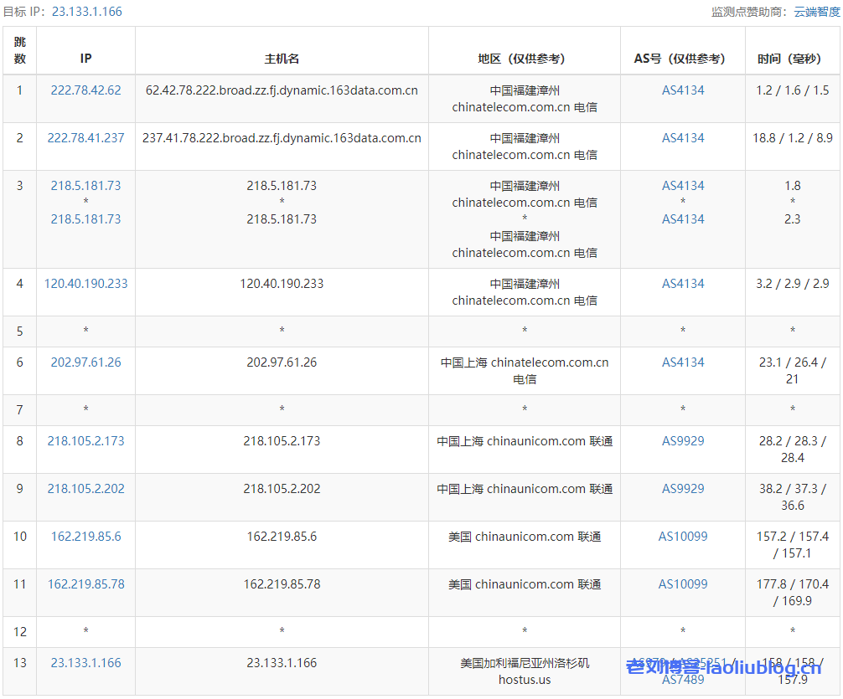Select IP link 202.97.61.26
Image resolution: width=843 pixels, height=699 pixels.
[x=85, y=362]
